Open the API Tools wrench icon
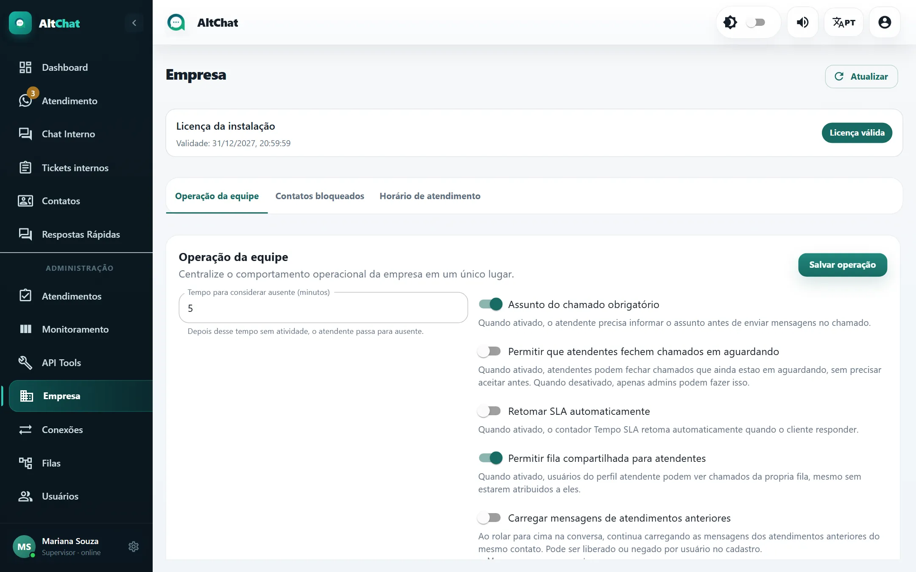This screenshot has height=572, width=916. [x=25, y=363]
